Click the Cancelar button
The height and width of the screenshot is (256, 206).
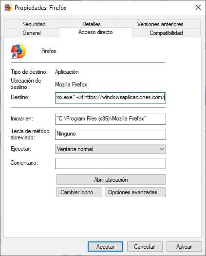[145, 247]
